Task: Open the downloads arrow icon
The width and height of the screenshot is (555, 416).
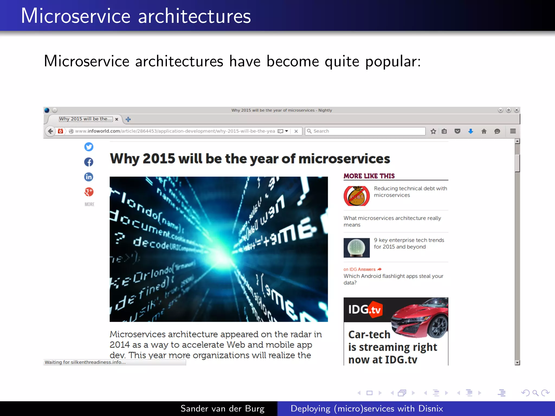Action: click(x=471, y=131)
